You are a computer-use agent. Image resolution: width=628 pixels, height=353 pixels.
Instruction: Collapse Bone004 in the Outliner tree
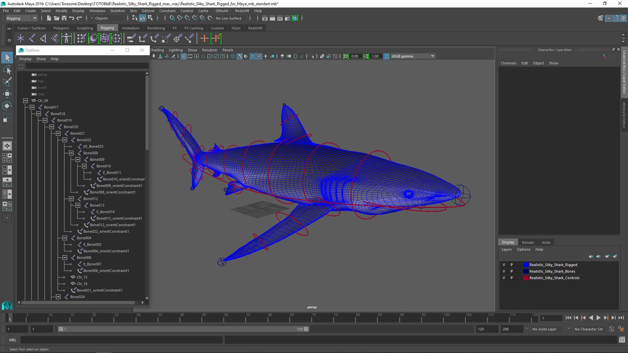point(65,238)
